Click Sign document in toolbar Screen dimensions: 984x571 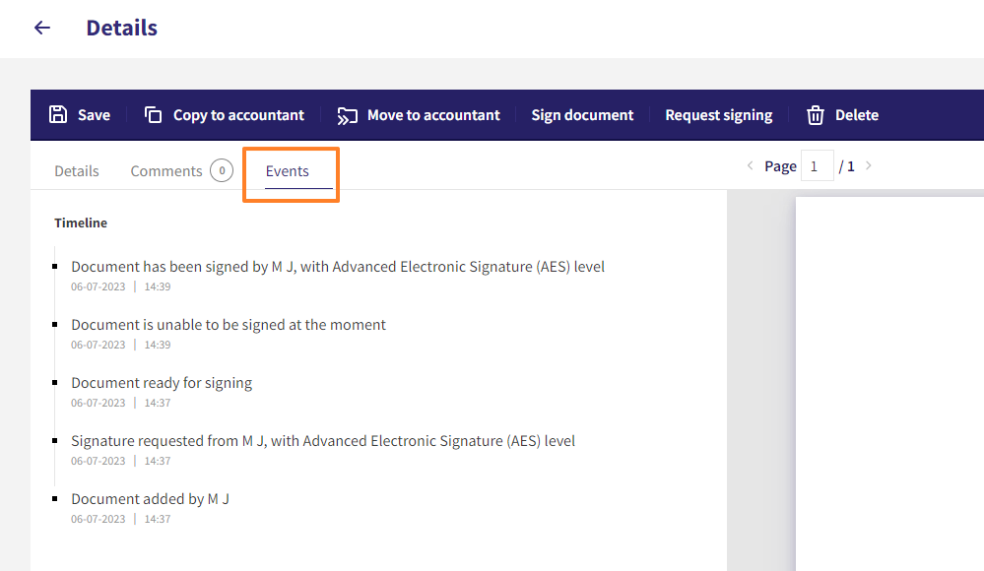pos(582,115)
